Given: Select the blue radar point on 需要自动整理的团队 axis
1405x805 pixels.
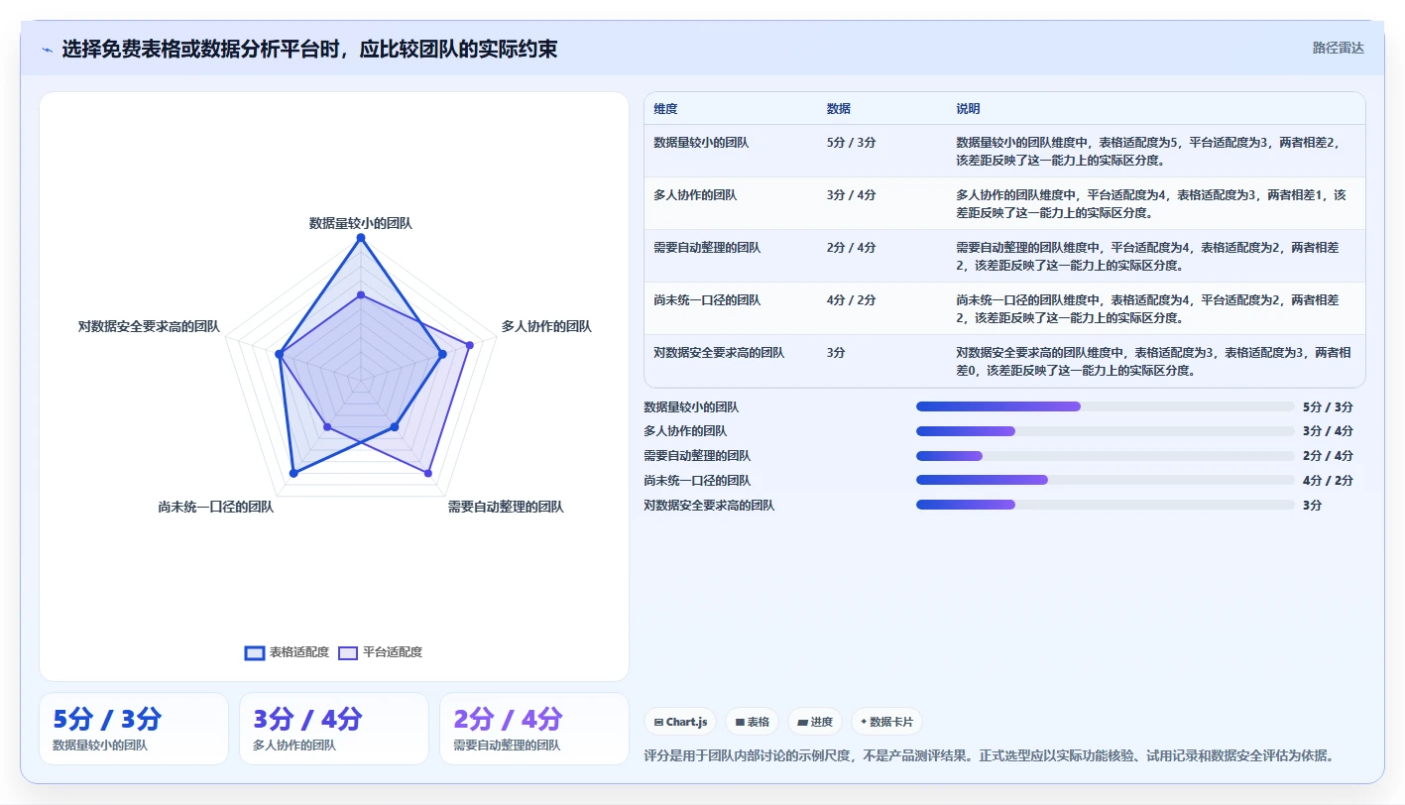Looking at the screenshot, I should (395, 427).
